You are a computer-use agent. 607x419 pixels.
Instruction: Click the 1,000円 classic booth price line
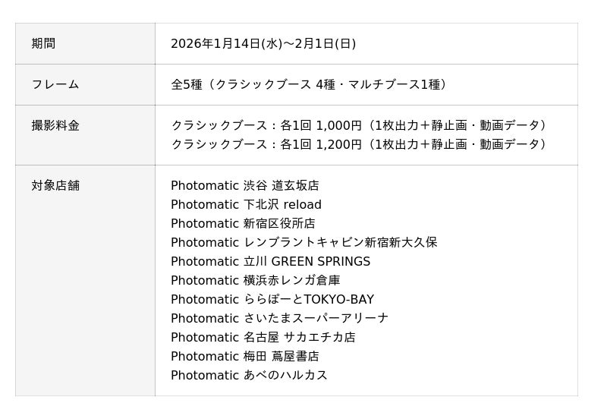pos(358,125)
